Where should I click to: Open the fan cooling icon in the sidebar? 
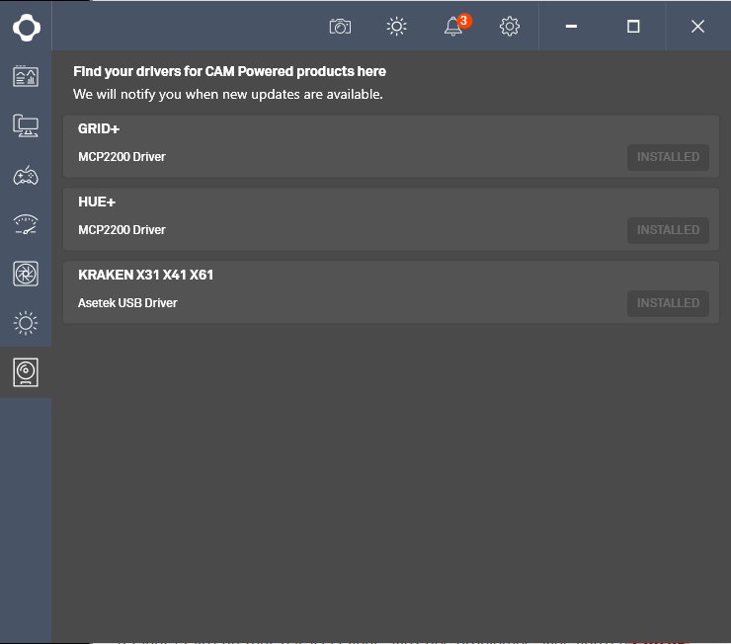[x=26, y=274]
